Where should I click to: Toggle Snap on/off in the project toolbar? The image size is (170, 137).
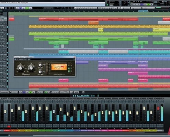click(x=122, y=8)
